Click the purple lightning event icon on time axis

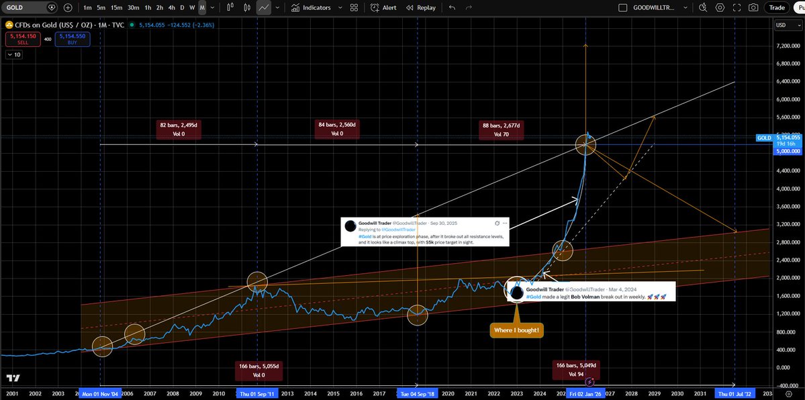point(590,381)
